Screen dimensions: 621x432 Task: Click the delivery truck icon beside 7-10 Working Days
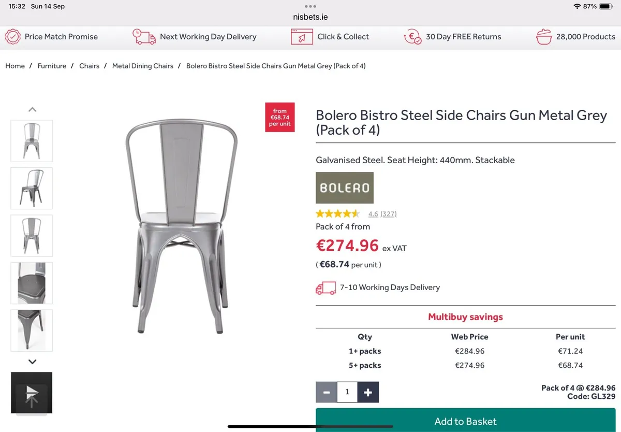point(326,287)
